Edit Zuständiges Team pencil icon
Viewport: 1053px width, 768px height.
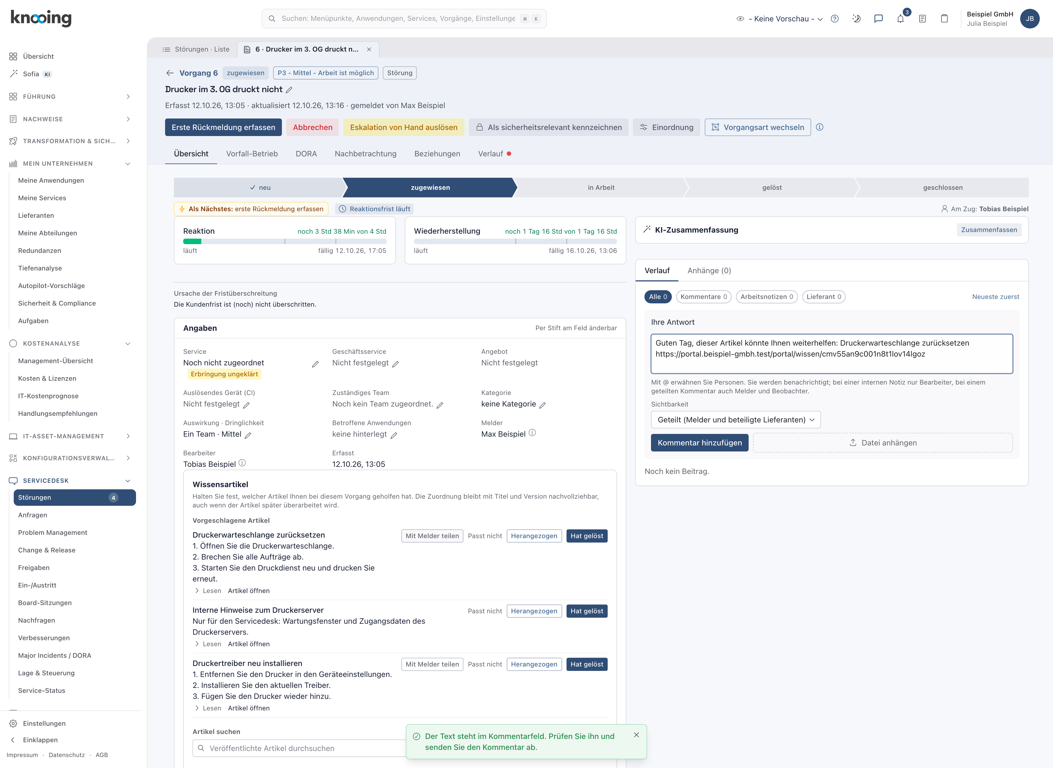(440, 405)
